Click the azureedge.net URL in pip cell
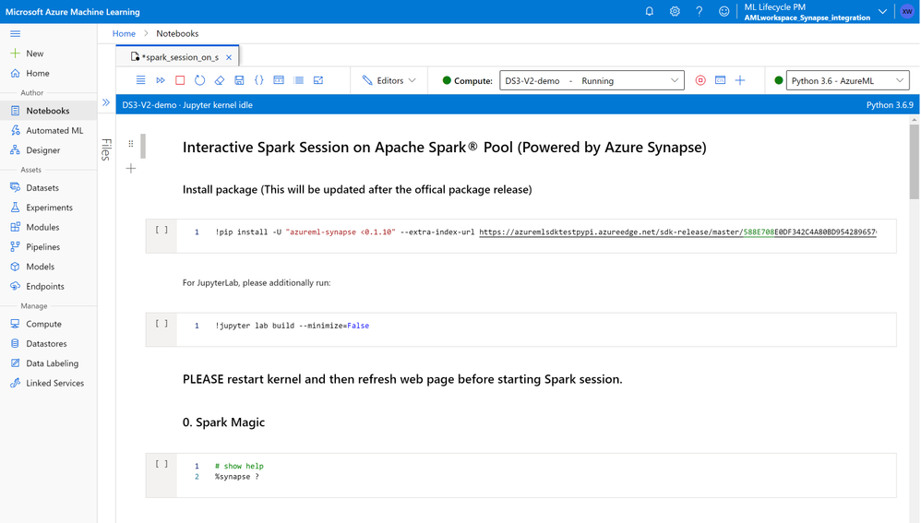 pyautogui.click(x=677, y=232)
